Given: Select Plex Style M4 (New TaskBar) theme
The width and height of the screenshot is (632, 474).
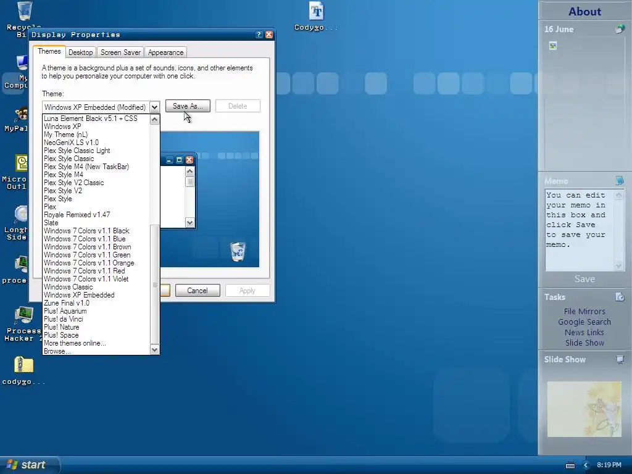Looking at the screenshot, I should 96,167.
